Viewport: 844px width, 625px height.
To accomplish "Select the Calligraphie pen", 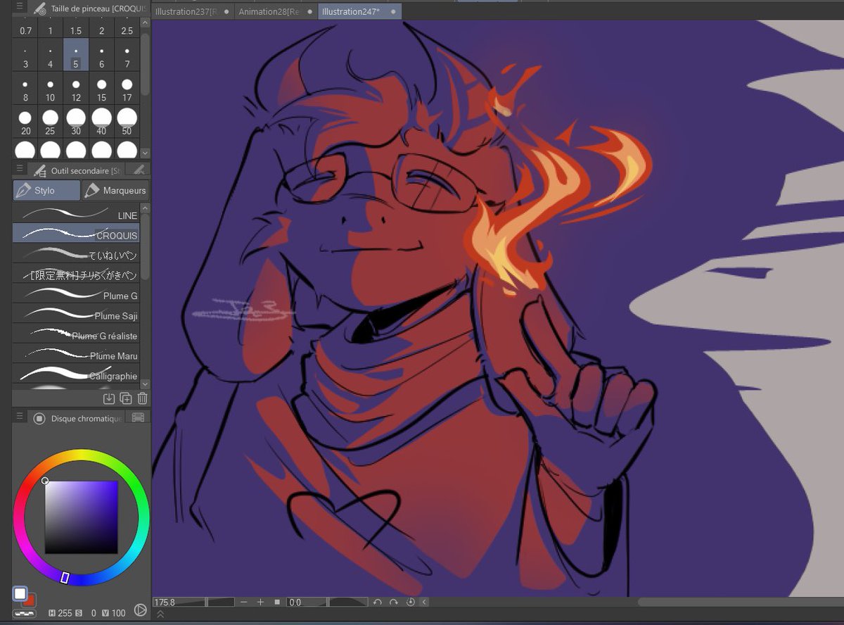I will click(76, 374).
